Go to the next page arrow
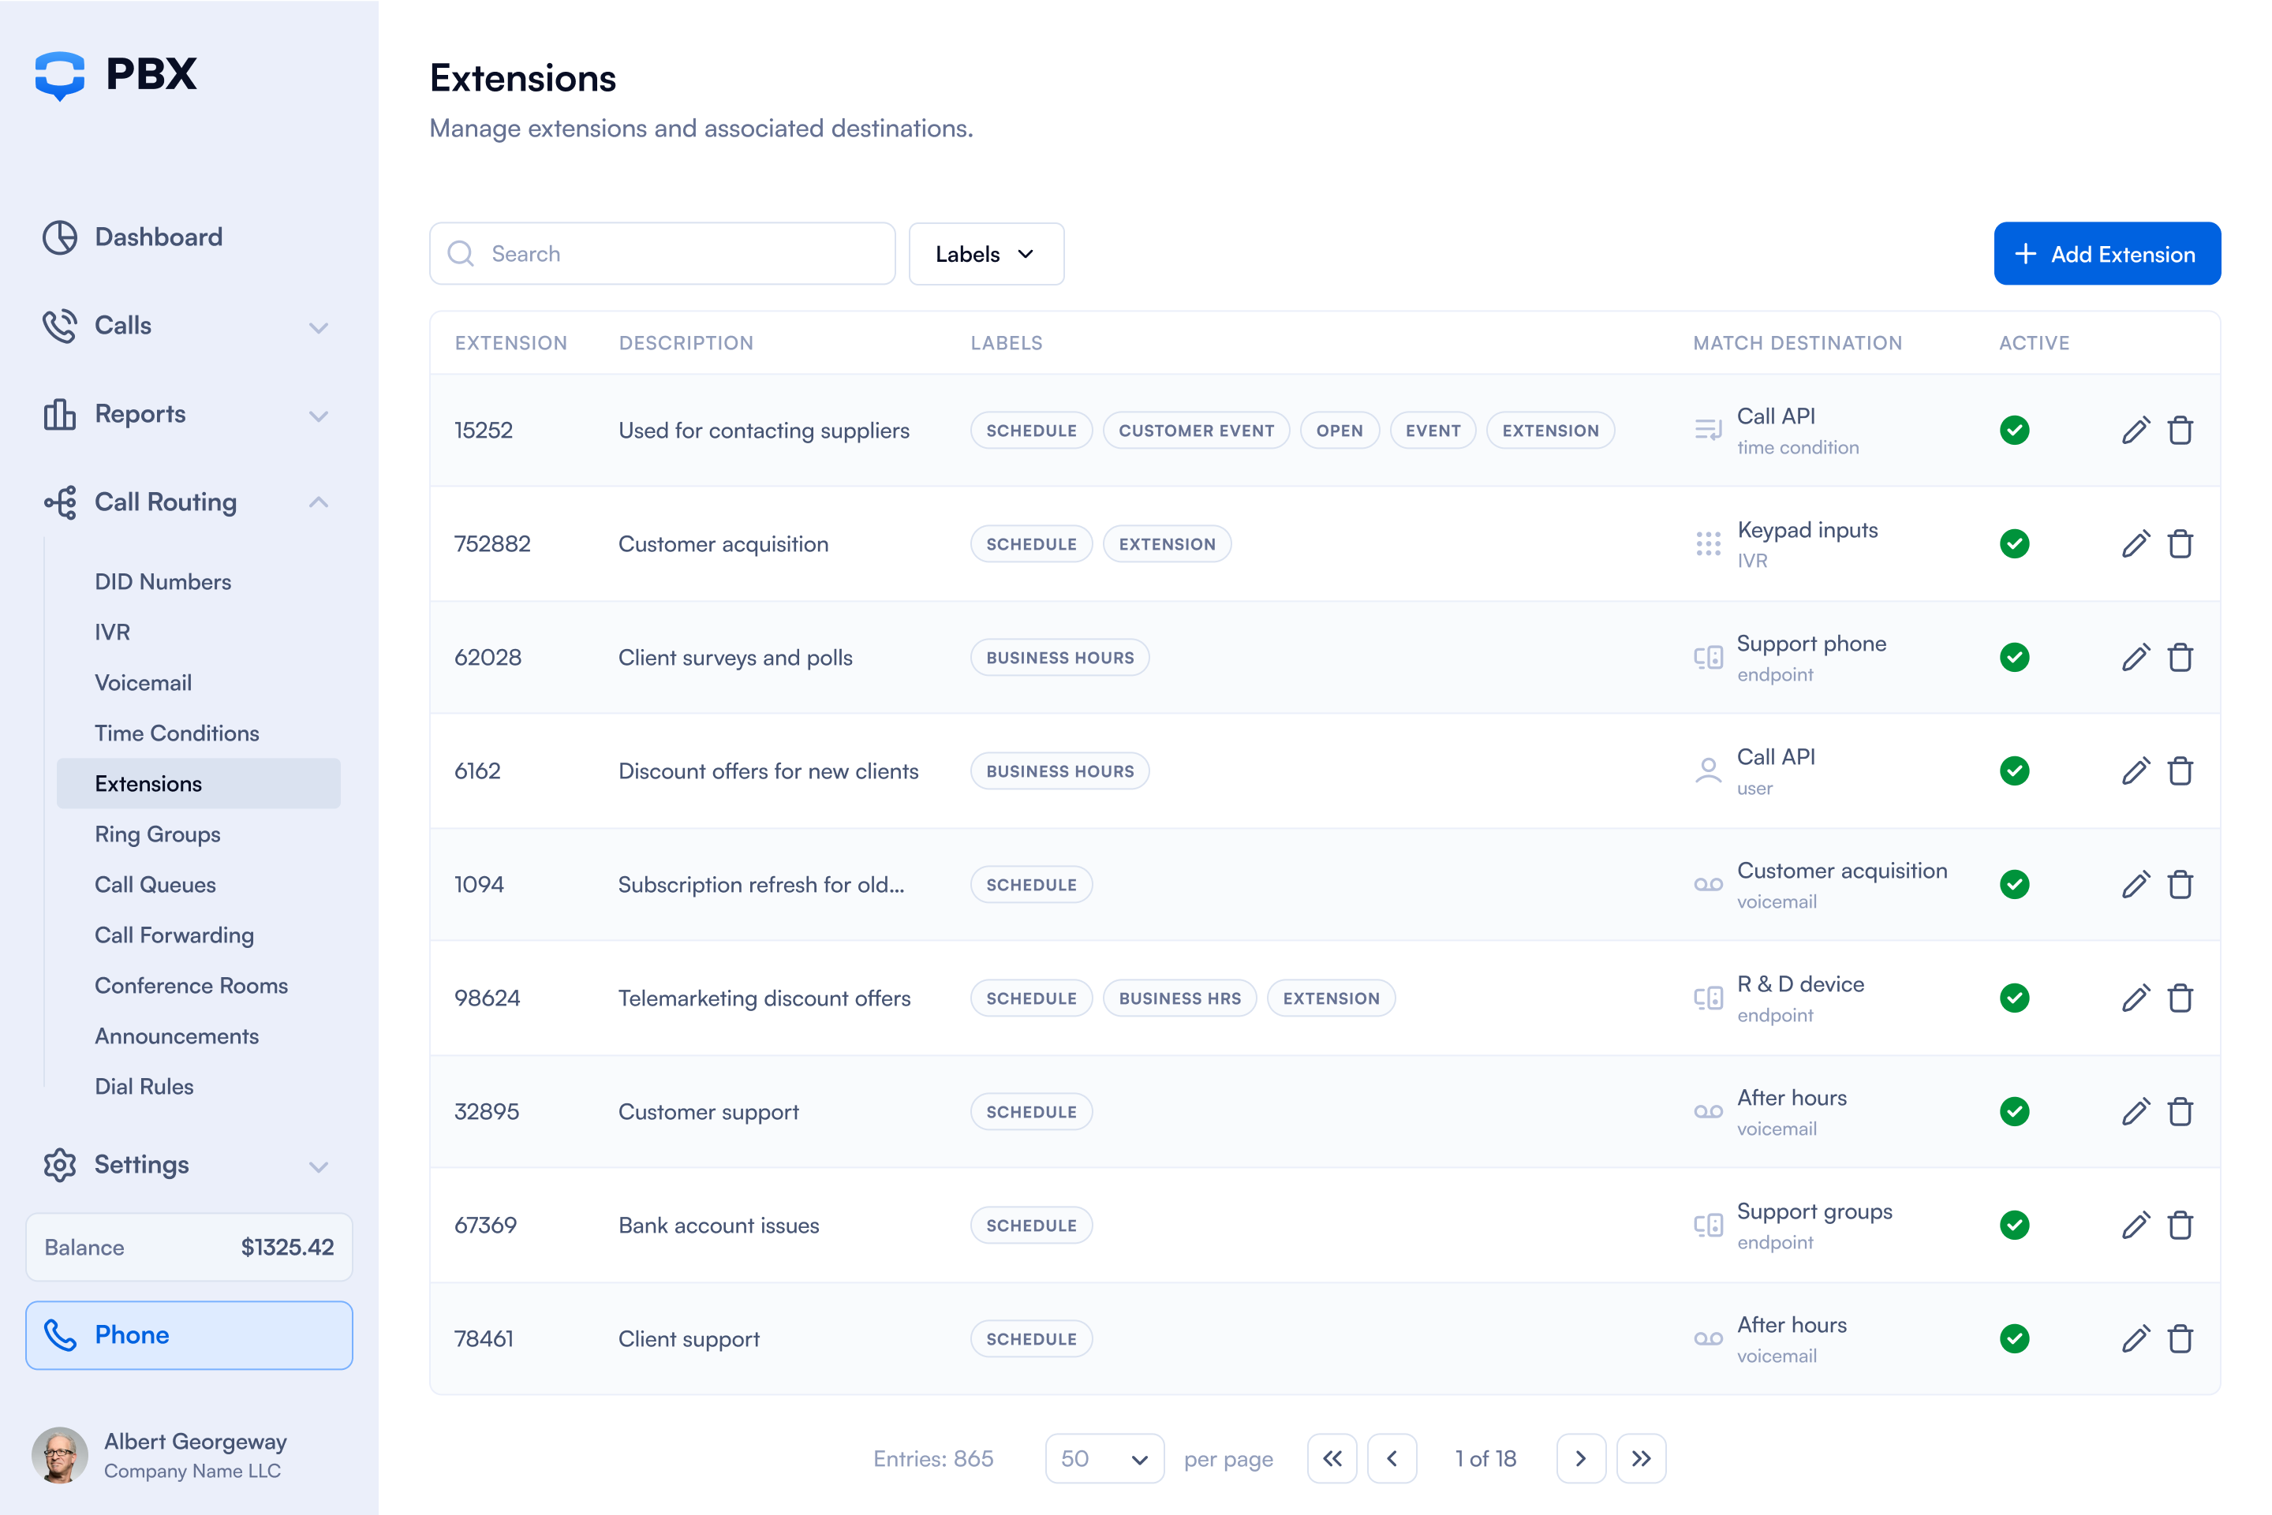2272x1515 pixels. point(1580,1458)
